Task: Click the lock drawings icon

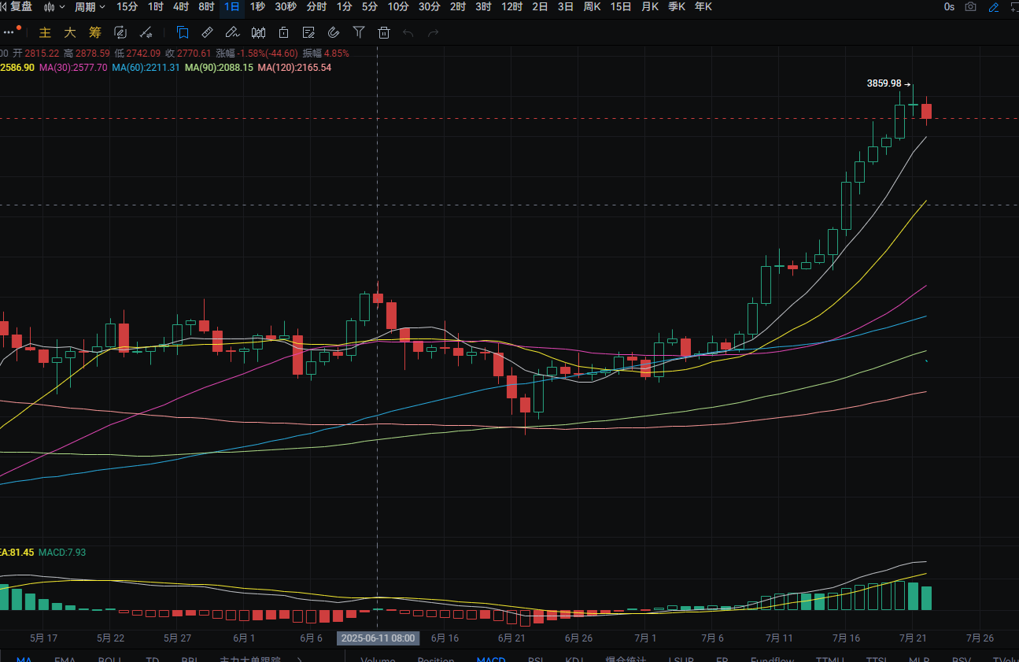Action: (283, 32)
